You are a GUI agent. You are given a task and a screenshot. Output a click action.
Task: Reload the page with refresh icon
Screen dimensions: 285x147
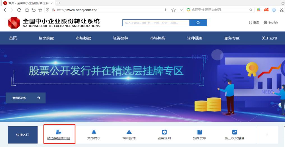pos(19,10)
